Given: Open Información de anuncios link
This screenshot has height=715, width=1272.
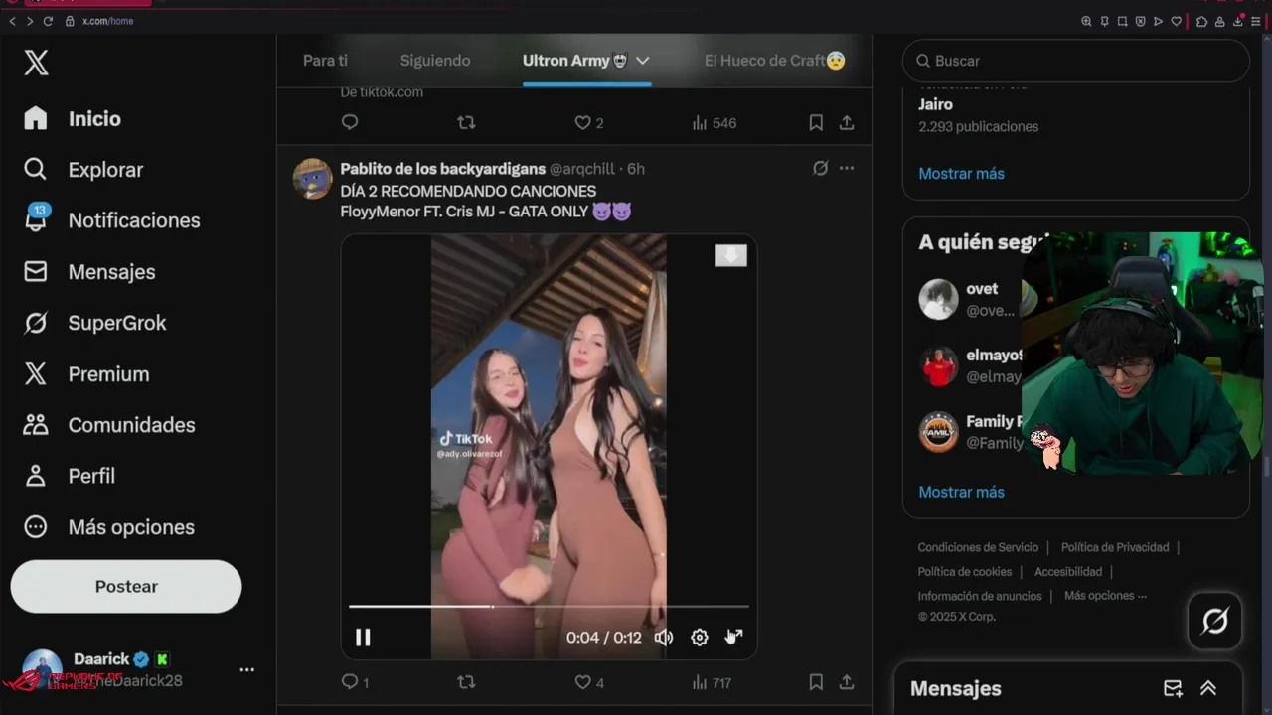Looking at the screenshot, I should pos(980,597).
